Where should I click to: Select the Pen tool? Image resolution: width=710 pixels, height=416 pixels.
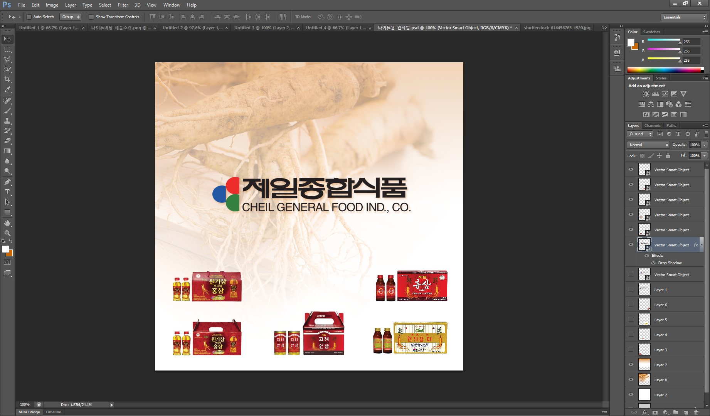[x=7, y=182]
